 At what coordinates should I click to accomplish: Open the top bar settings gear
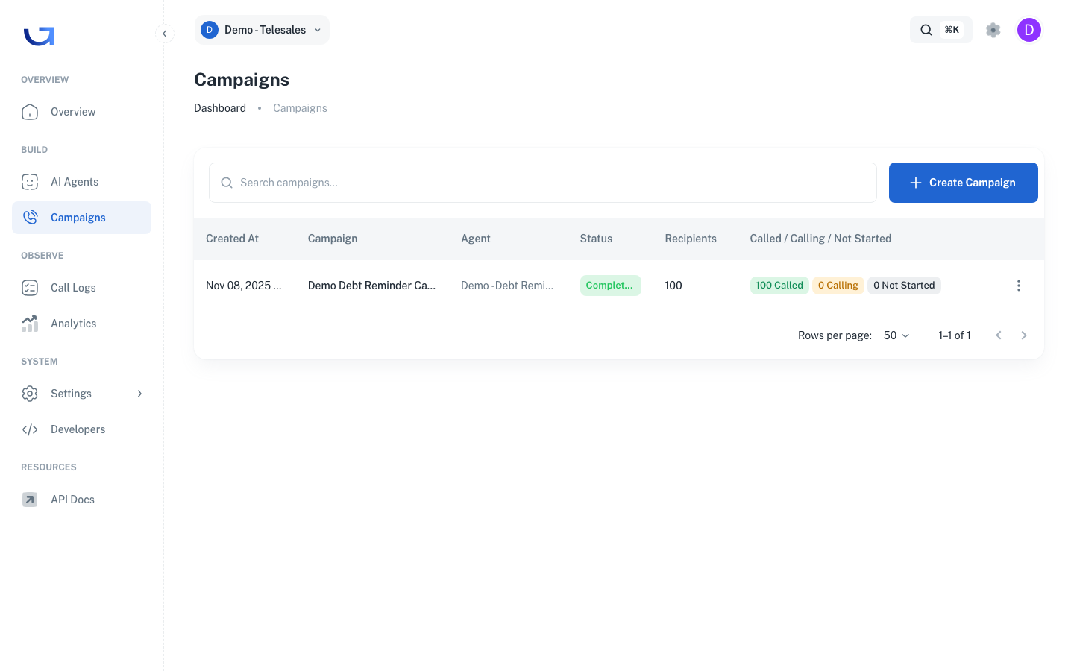pyautogui.click(x=993, y=30)
